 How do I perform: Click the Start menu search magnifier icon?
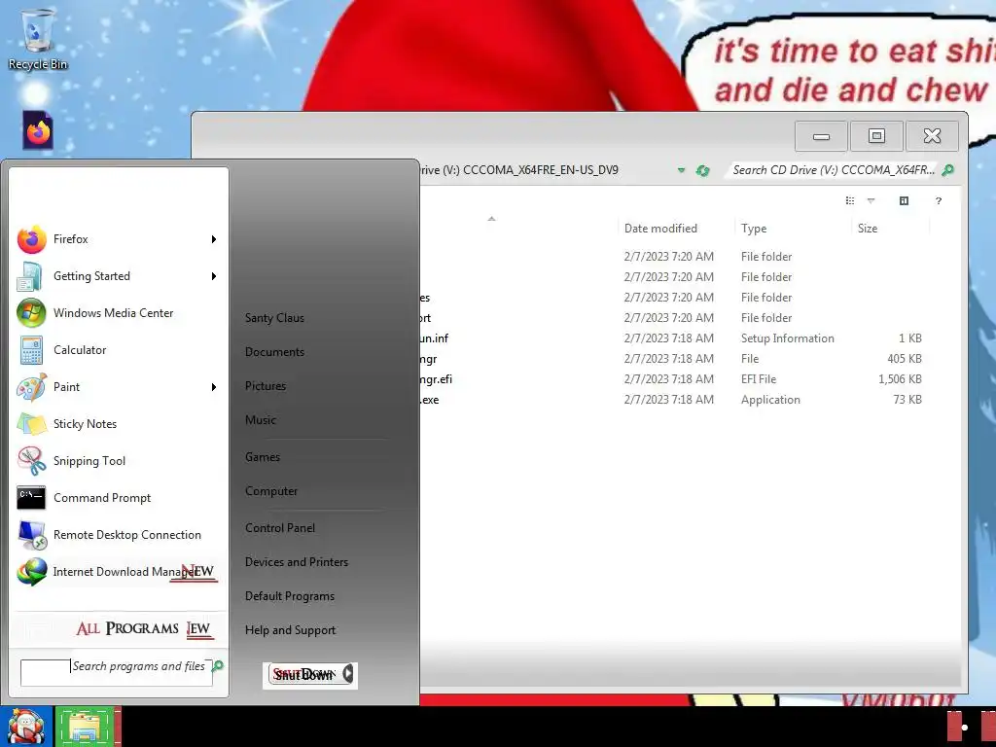pos(218,665)
